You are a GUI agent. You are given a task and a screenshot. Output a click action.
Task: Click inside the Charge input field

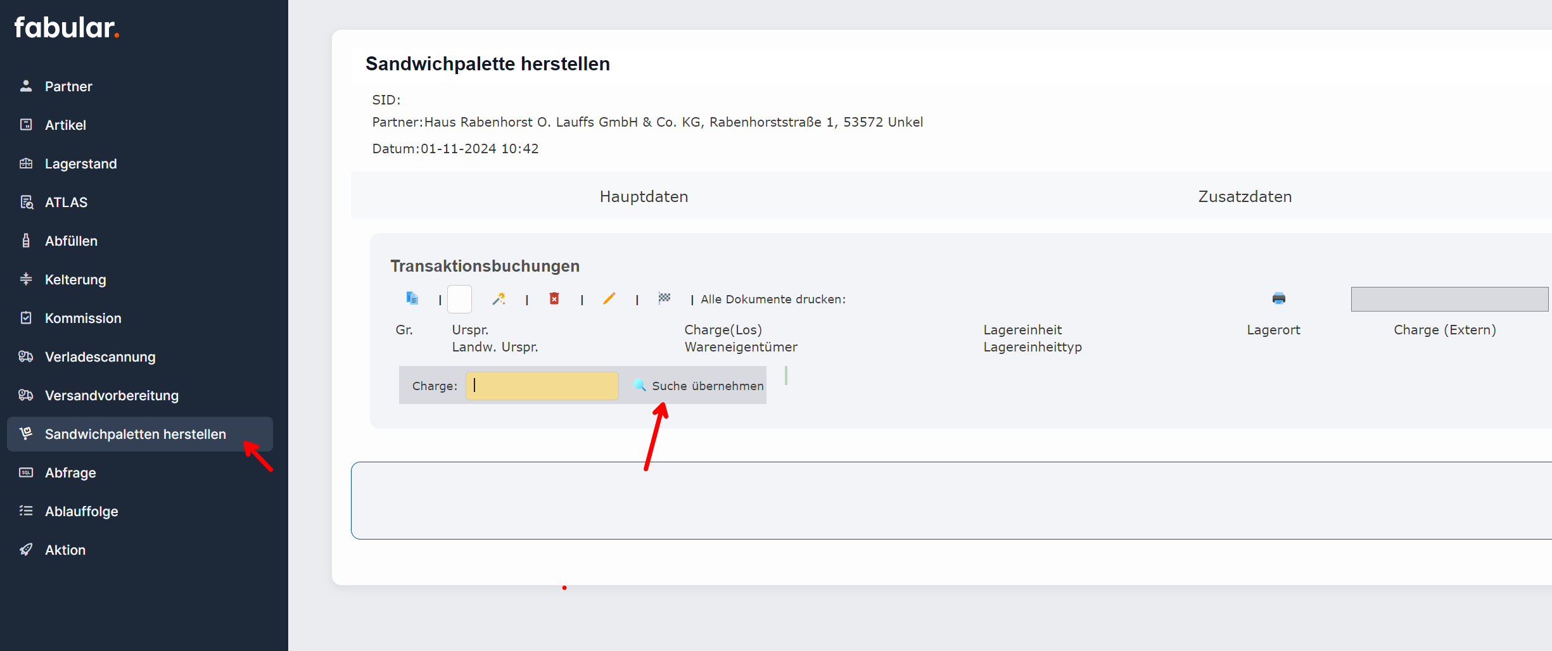tap(542, 386)
